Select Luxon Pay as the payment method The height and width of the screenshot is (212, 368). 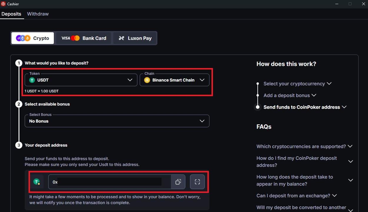[x=135, y=38]
